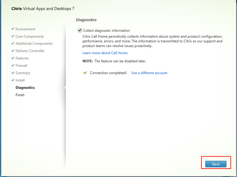Select Install step in sidebar
The image size is (237, 177).
[x=20, y=80]
